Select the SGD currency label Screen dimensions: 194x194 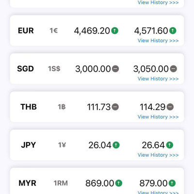coord(25,69)
